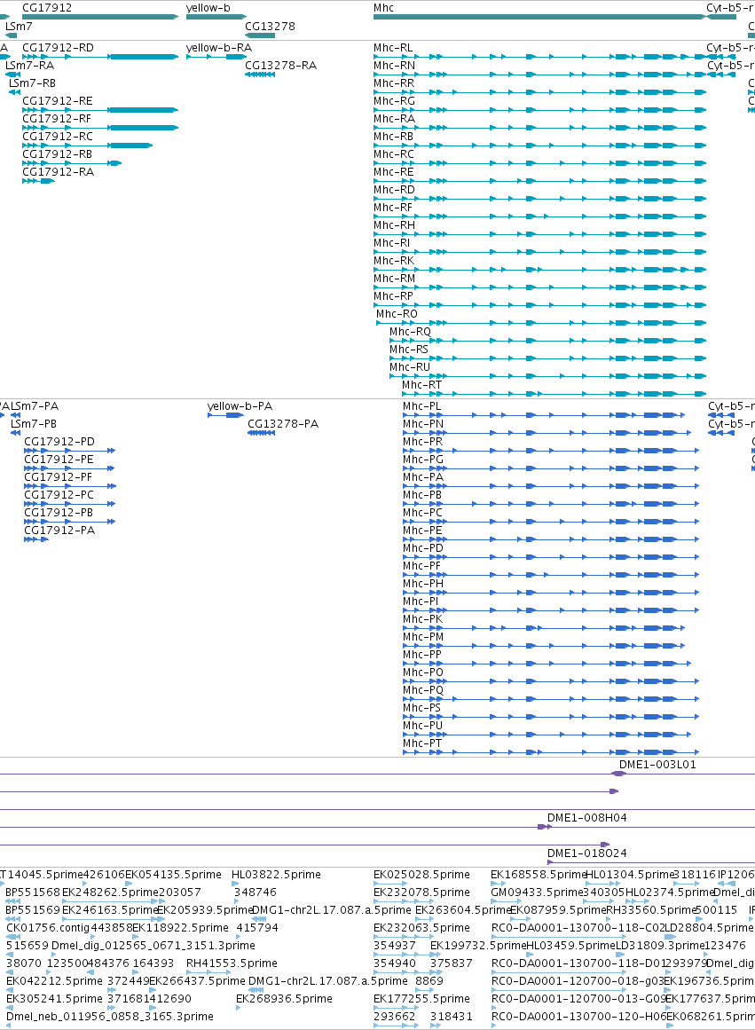Image resolution: width=755 pixels, height=1030 pixels.
Task: Click protein label CG17912-PA
Action: 59,531
